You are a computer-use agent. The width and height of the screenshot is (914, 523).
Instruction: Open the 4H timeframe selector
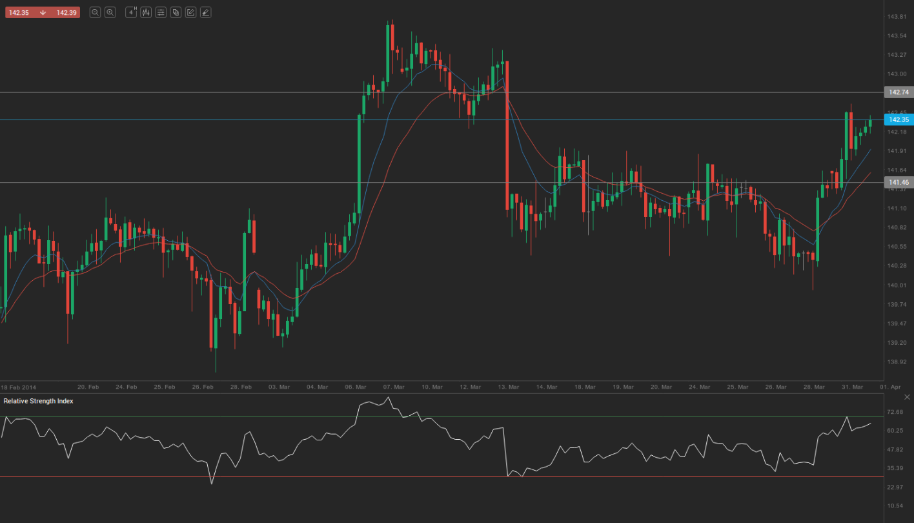[131, 12]
